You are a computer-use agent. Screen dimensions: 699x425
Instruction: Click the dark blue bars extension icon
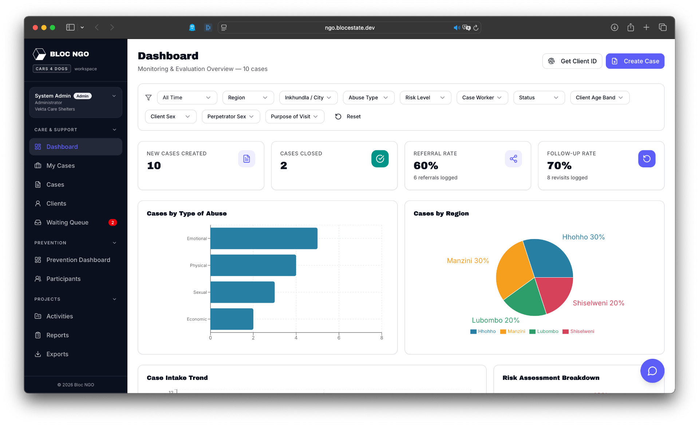pyautogui.click(x=208, y=27)
